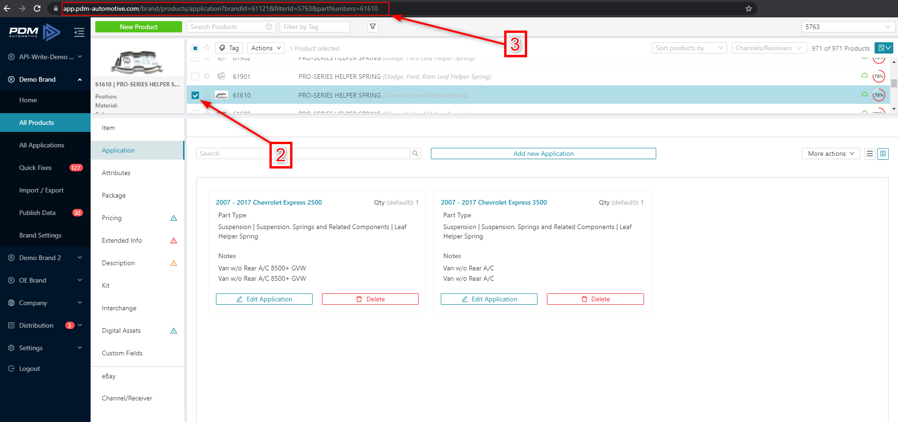
Task: Click the Pricing warning triangle icon
Action: 174,218
